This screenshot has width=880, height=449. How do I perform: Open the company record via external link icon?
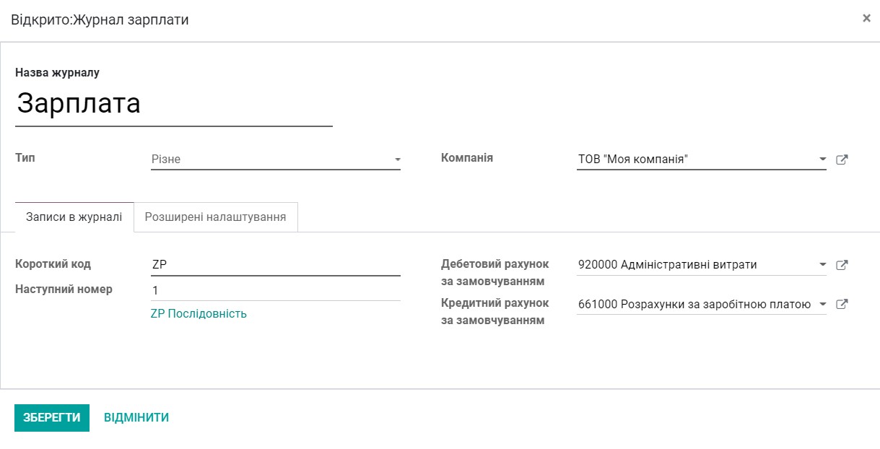tap(842, 160)
